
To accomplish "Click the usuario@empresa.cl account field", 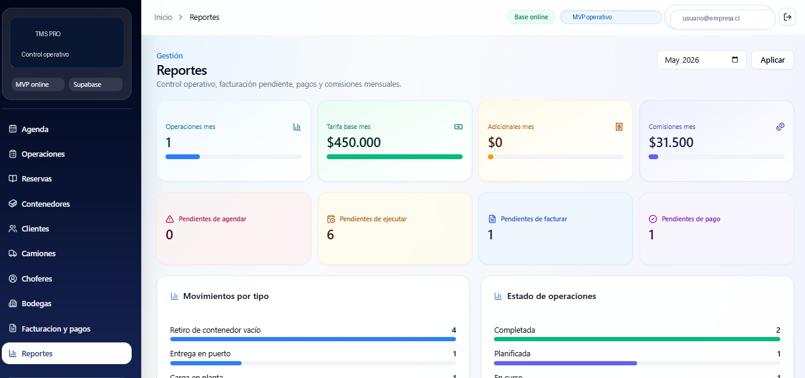I will 722,18.
